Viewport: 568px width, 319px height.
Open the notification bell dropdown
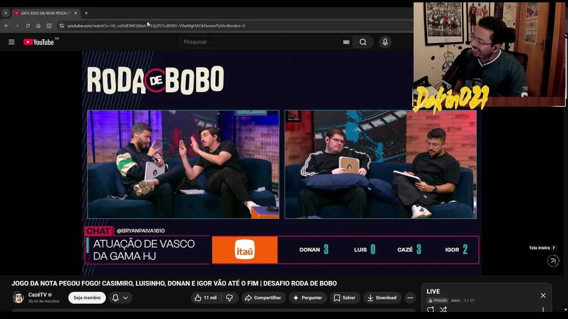coord(121,298)
